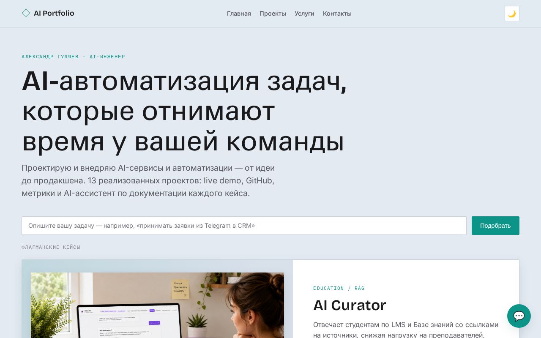Image resolution: width=541 pixels, height=338 pixels.
Task: Open the AI Curator project title
Action: coord(350,305)
